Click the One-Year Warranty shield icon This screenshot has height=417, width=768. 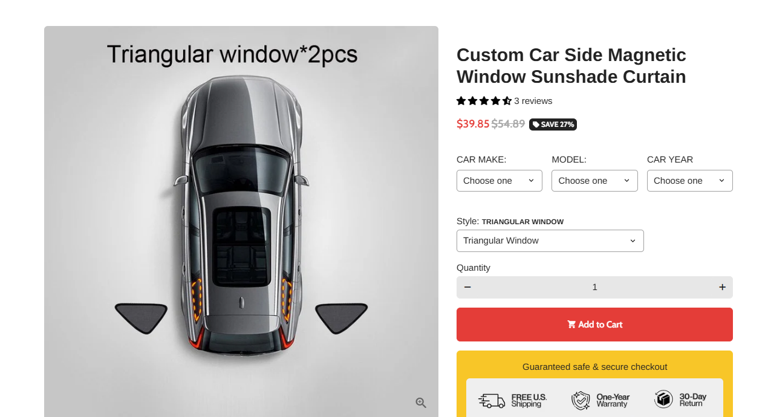point(580,399)
